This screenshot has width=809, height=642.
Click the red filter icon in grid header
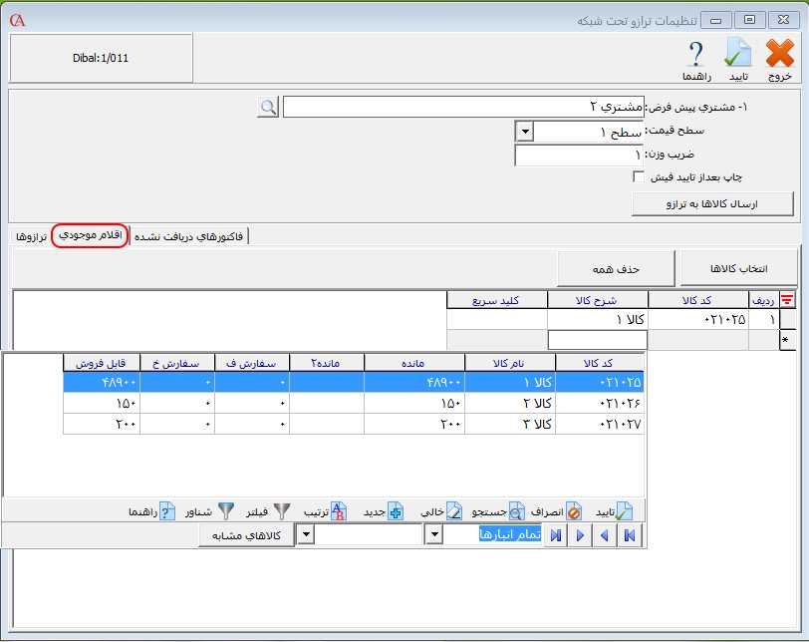click(787, 299)
